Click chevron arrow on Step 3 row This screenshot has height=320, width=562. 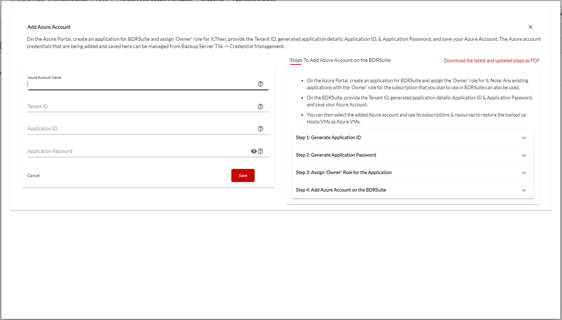pos(524,173)
